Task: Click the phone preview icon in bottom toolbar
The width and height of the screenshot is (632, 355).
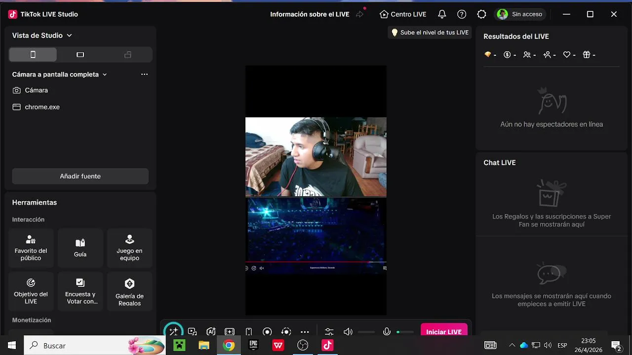Action: [x=249, y=332]
